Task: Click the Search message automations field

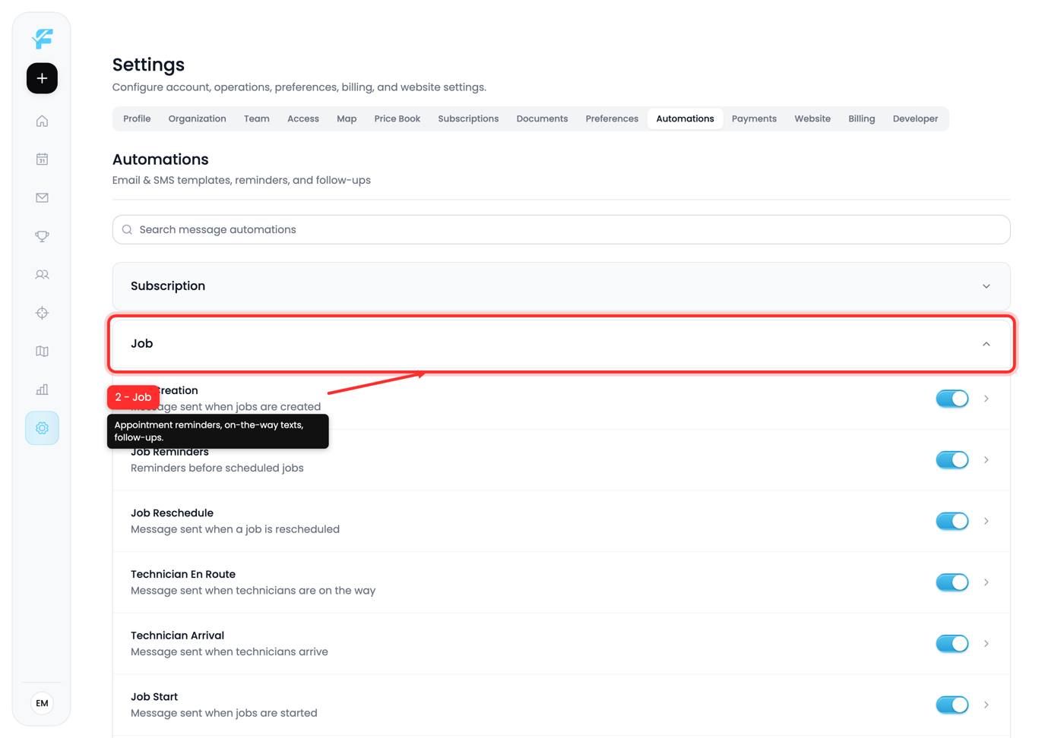Action: click(561, 229)
